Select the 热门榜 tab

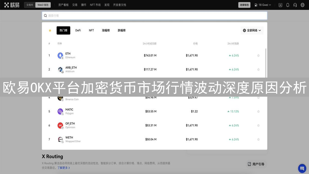63,30
